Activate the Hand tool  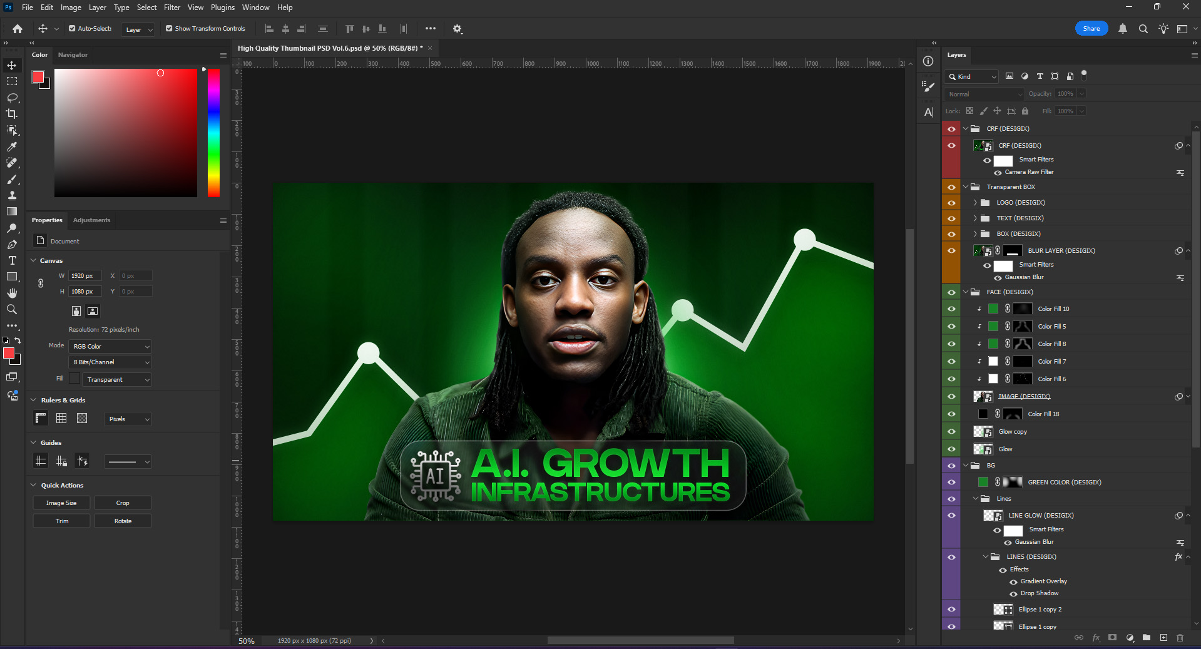tap(12, 293)
